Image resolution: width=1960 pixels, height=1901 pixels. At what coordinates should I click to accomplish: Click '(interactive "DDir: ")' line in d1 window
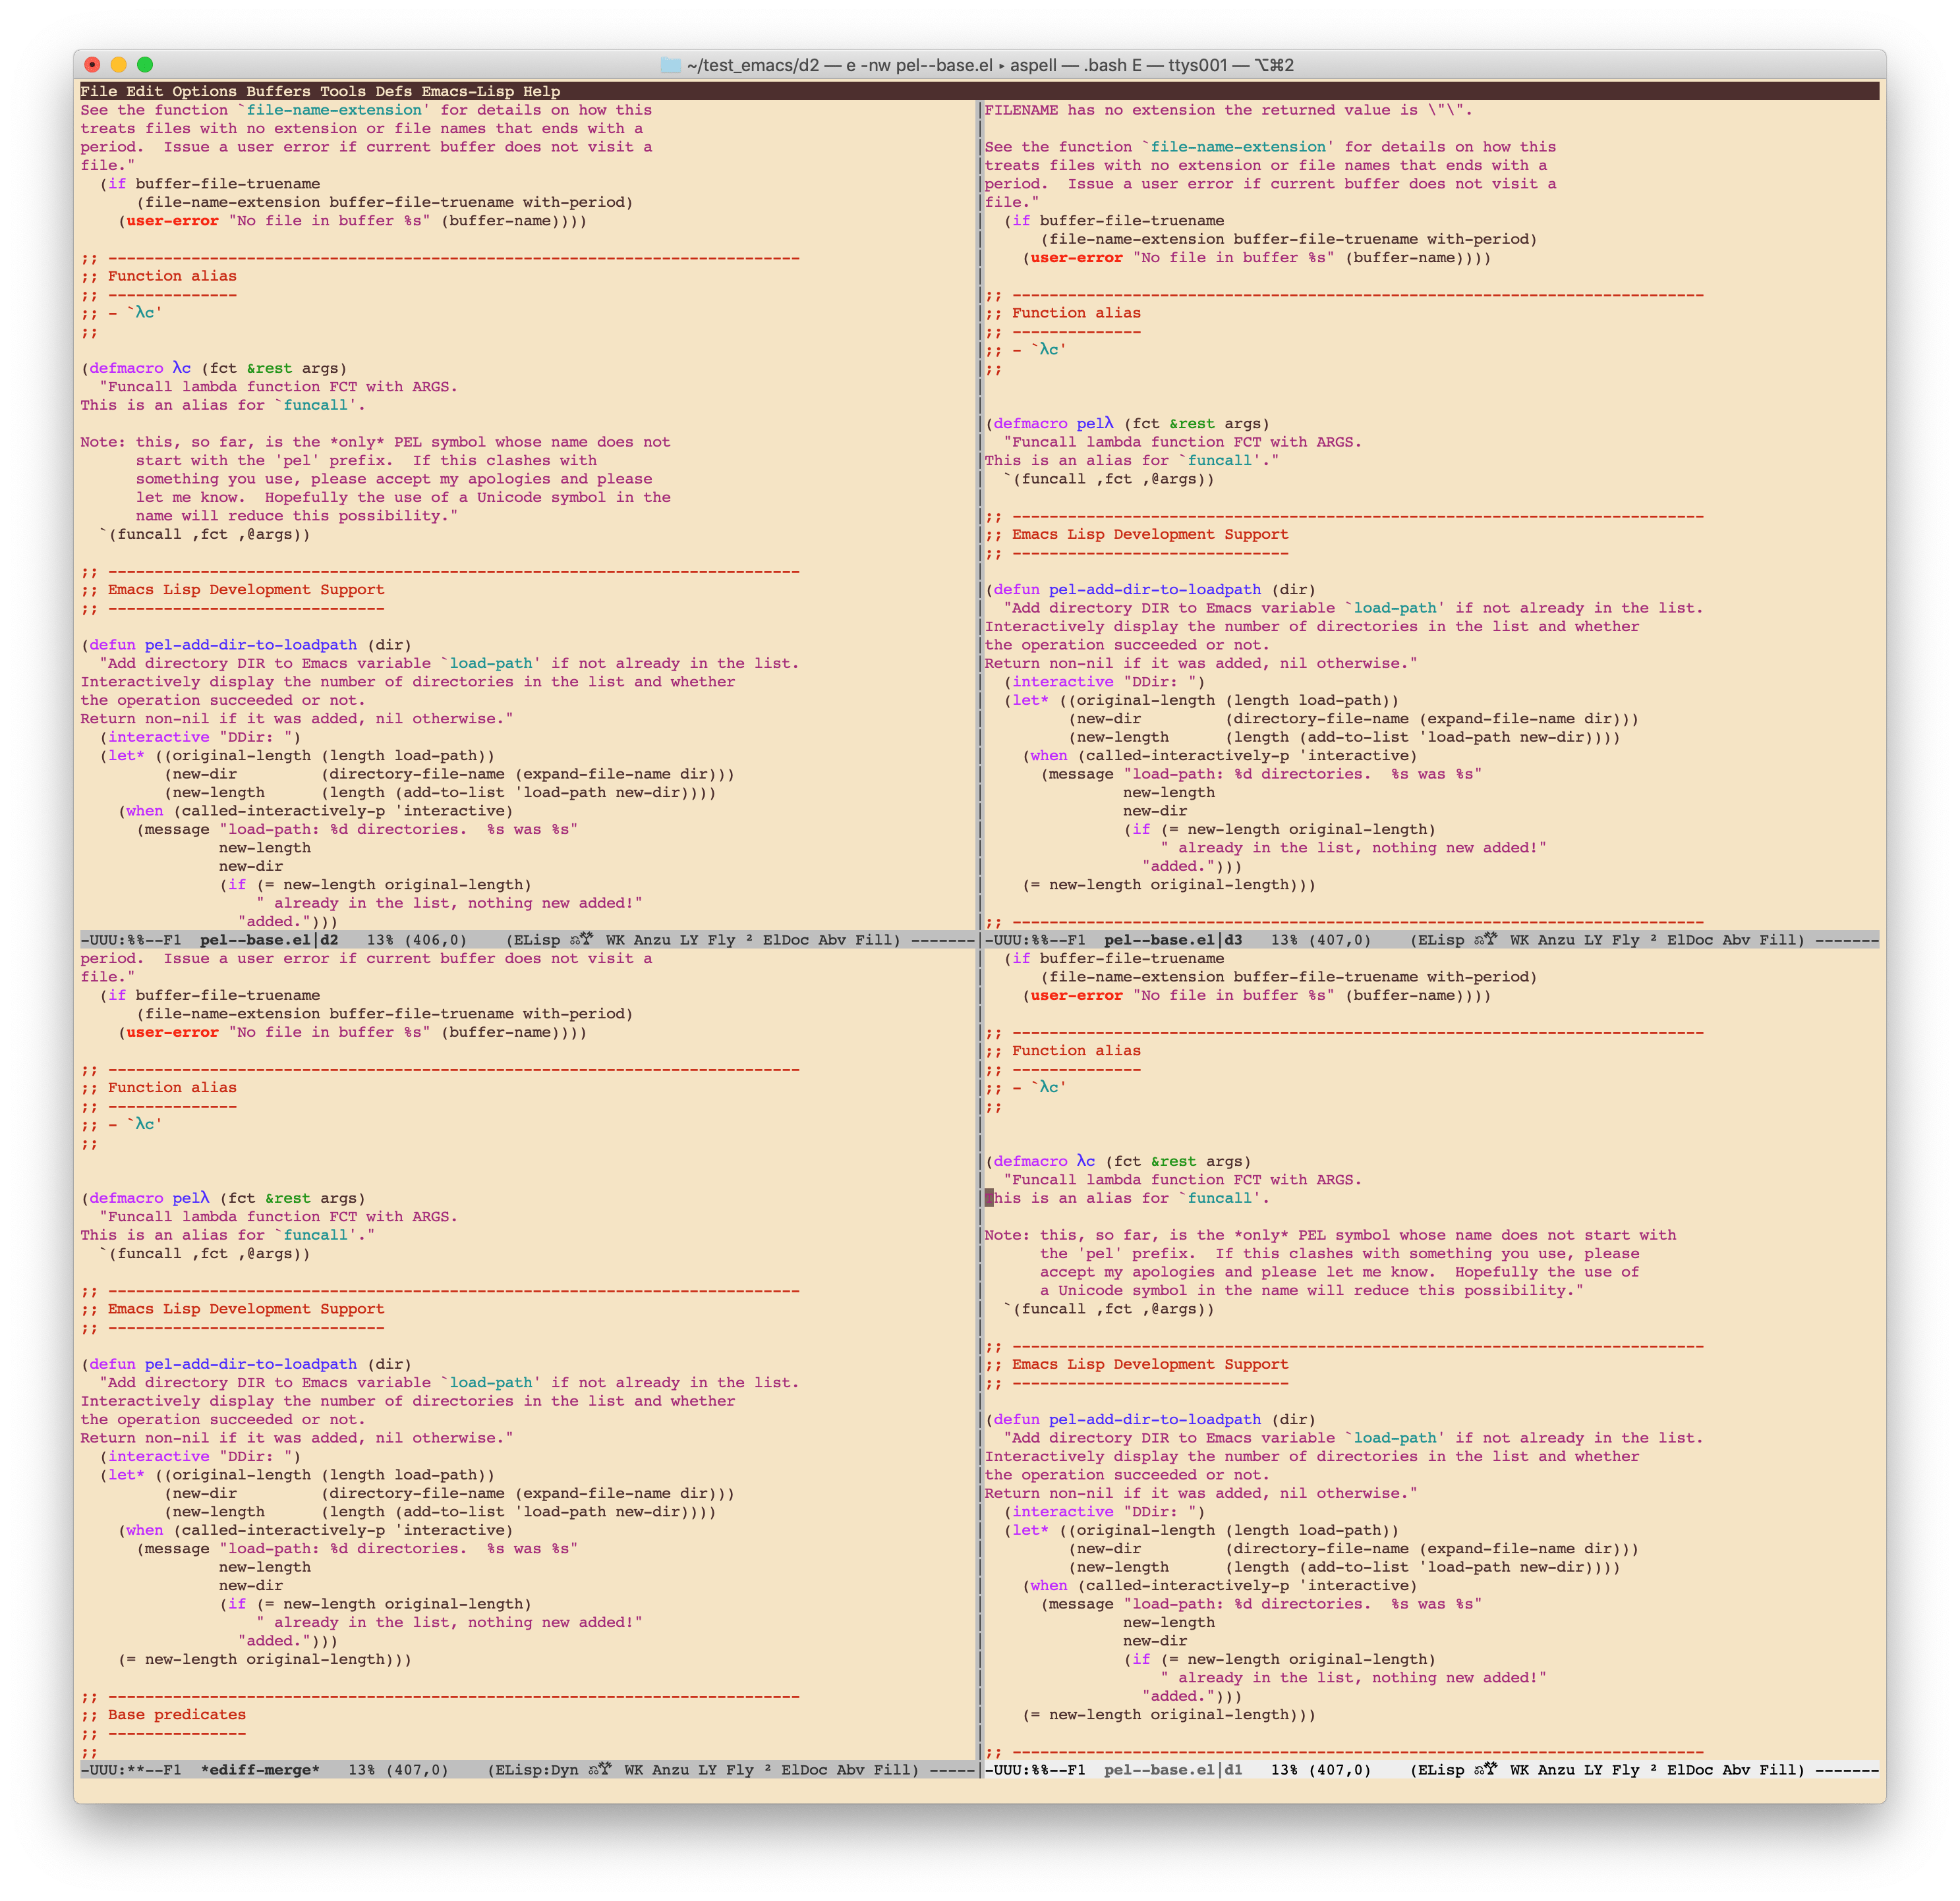[1104, 1511]
